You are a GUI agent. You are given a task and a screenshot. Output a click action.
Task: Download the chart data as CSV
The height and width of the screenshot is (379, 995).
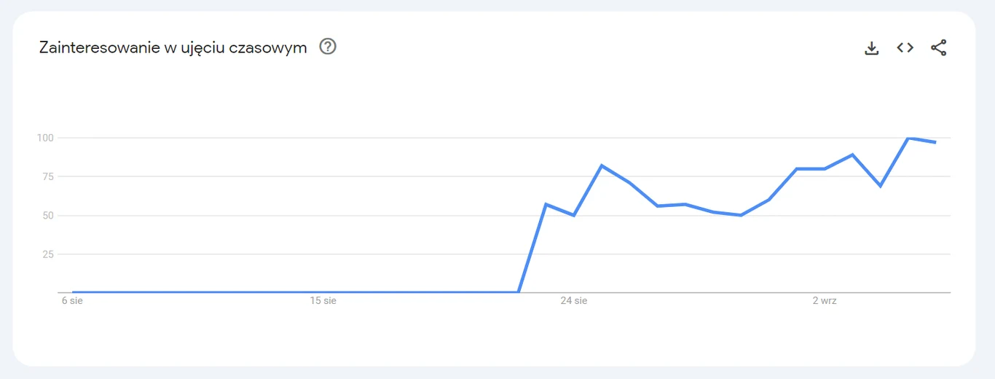[871, 48]
